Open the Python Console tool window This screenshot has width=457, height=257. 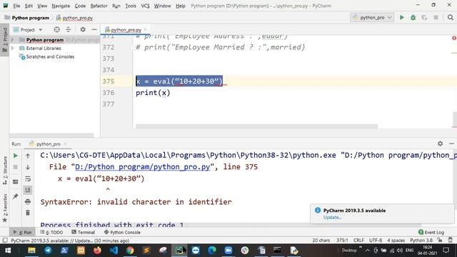pyautogui.click(x=122, y=232)
